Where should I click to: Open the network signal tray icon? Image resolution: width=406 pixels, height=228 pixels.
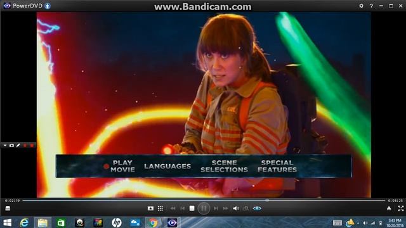[372, 223]
